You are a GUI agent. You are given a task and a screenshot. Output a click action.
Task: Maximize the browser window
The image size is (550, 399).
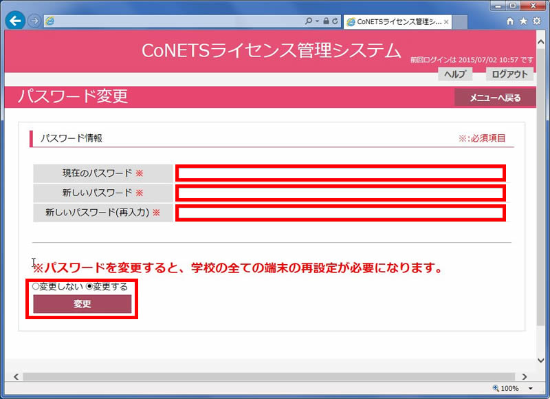513,6
